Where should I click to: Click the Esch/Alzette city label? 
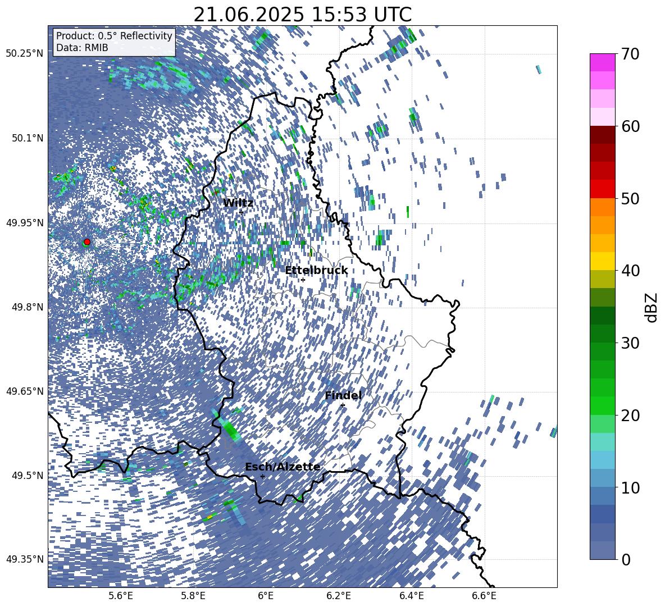coord(283,467)
